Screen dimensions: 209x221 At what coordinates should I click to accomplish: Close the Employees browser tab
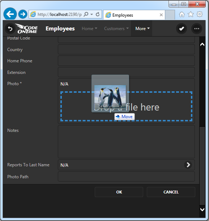161,15
